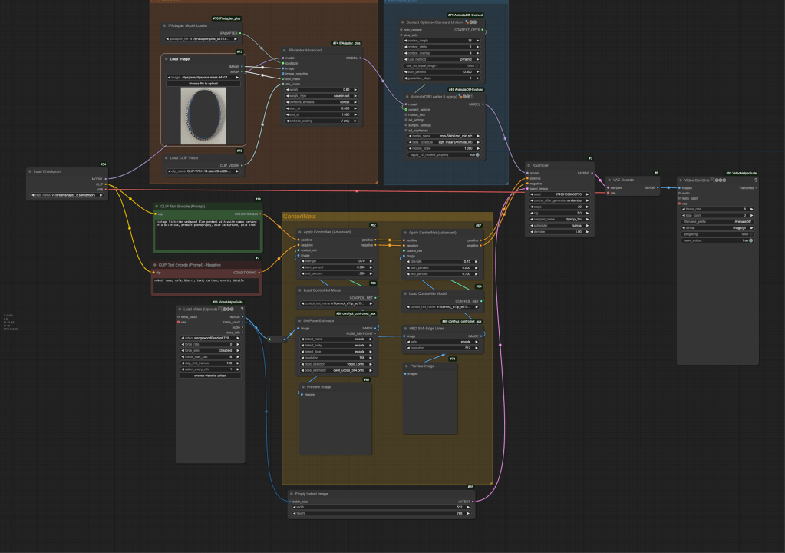Collapse the VAE Decode node via its dot
785x553 pixels.
point(608,179)
